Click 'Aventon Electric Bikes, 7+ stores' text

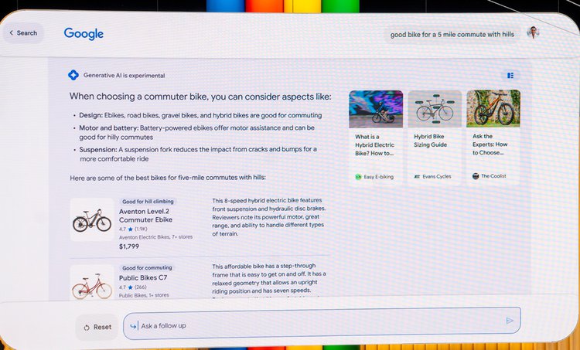click(155, 237)
